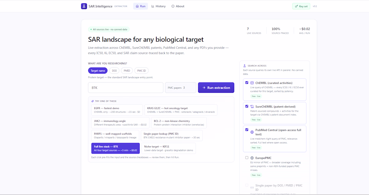The height and width of the screenshot is (195, 369).
Task: Open the History tab
Action: 158,6
